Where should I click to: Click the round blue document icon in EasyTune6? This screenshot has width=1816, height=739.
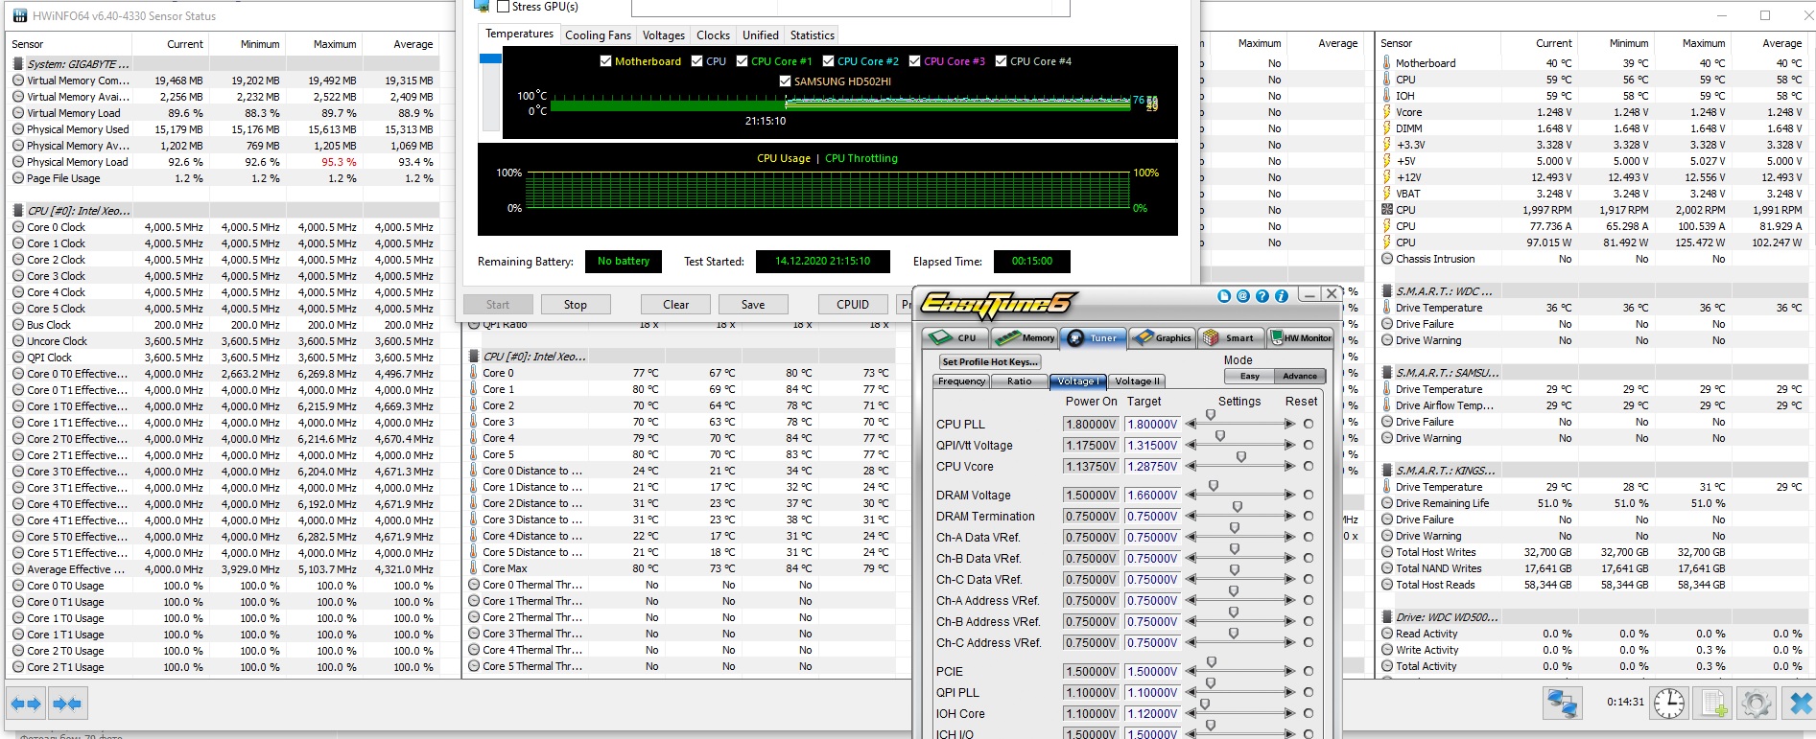[1224, 296]
